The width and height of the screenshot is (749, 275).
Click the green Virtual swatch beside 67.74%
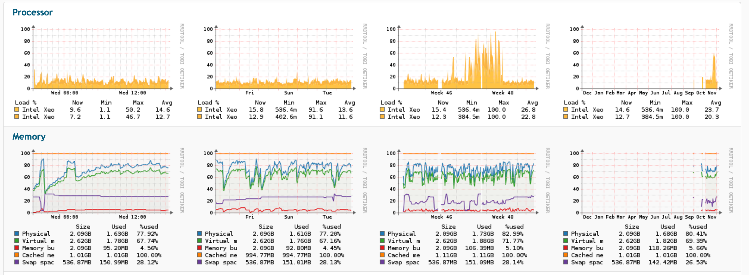[x=17, y=241]
